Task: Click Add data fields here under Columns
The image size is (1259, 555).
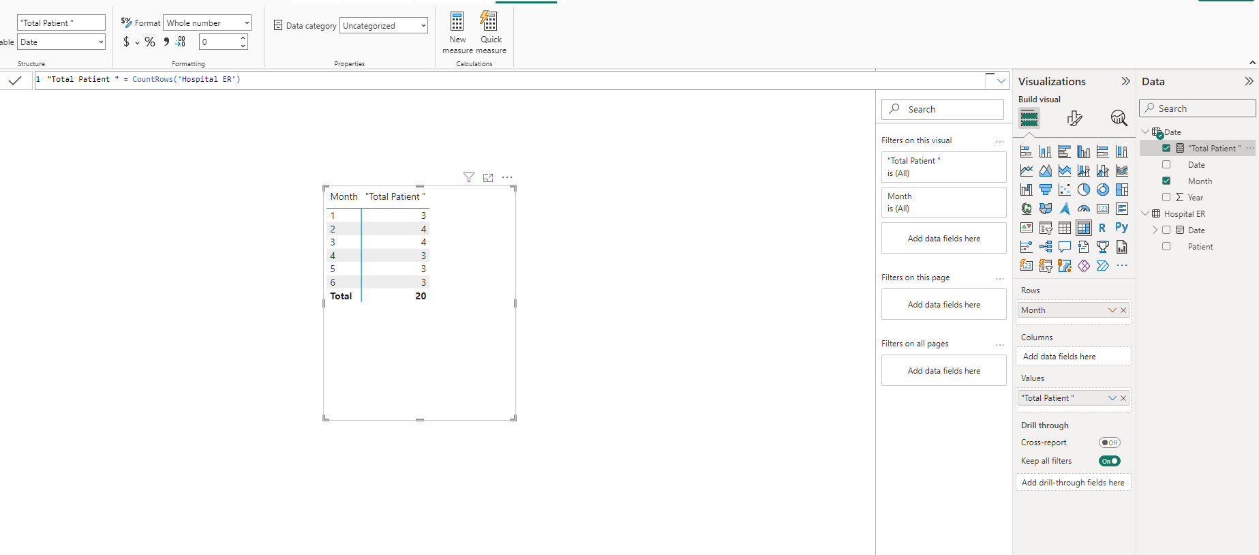Action: (x=1073, y=357)
